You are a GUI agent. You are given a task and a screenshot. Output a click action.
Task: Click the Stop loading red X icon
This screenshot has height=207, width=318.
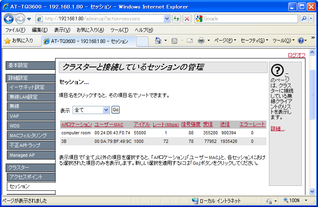point(187,19)
